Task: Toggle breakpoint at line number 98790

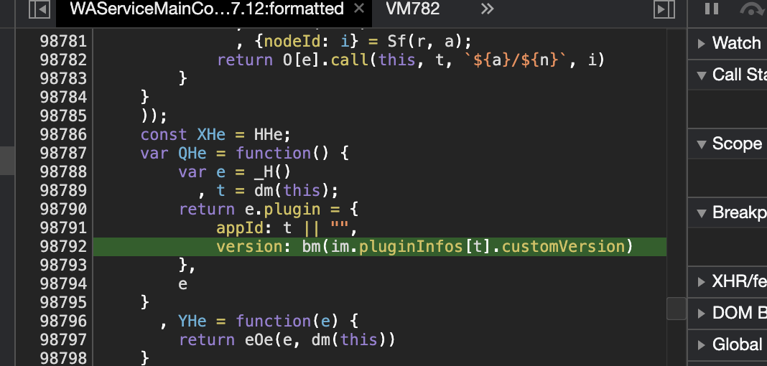Action: (63, 209)
